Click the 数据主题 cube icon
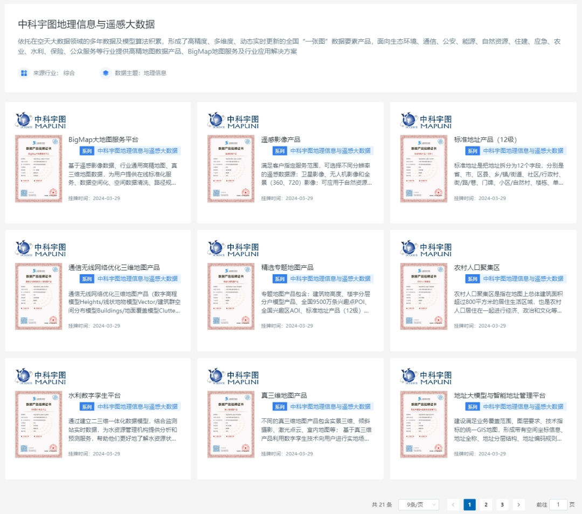This screenshot has width=582, height=514. pyautogui.click(x=106, y=73)
